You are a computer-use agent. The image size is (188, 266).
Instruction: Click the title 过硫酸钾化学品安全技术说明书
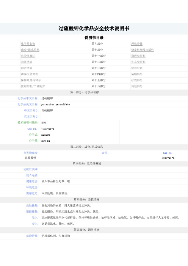coord(94,28)
